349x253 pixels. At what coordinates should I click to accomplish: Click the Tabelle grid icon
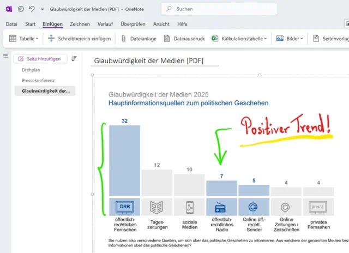[13, 39]
